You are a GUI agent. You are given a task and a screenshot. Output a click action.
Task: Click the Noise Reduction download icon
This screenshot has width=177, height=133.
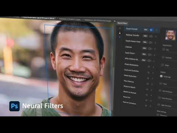[x=148, y=78]
